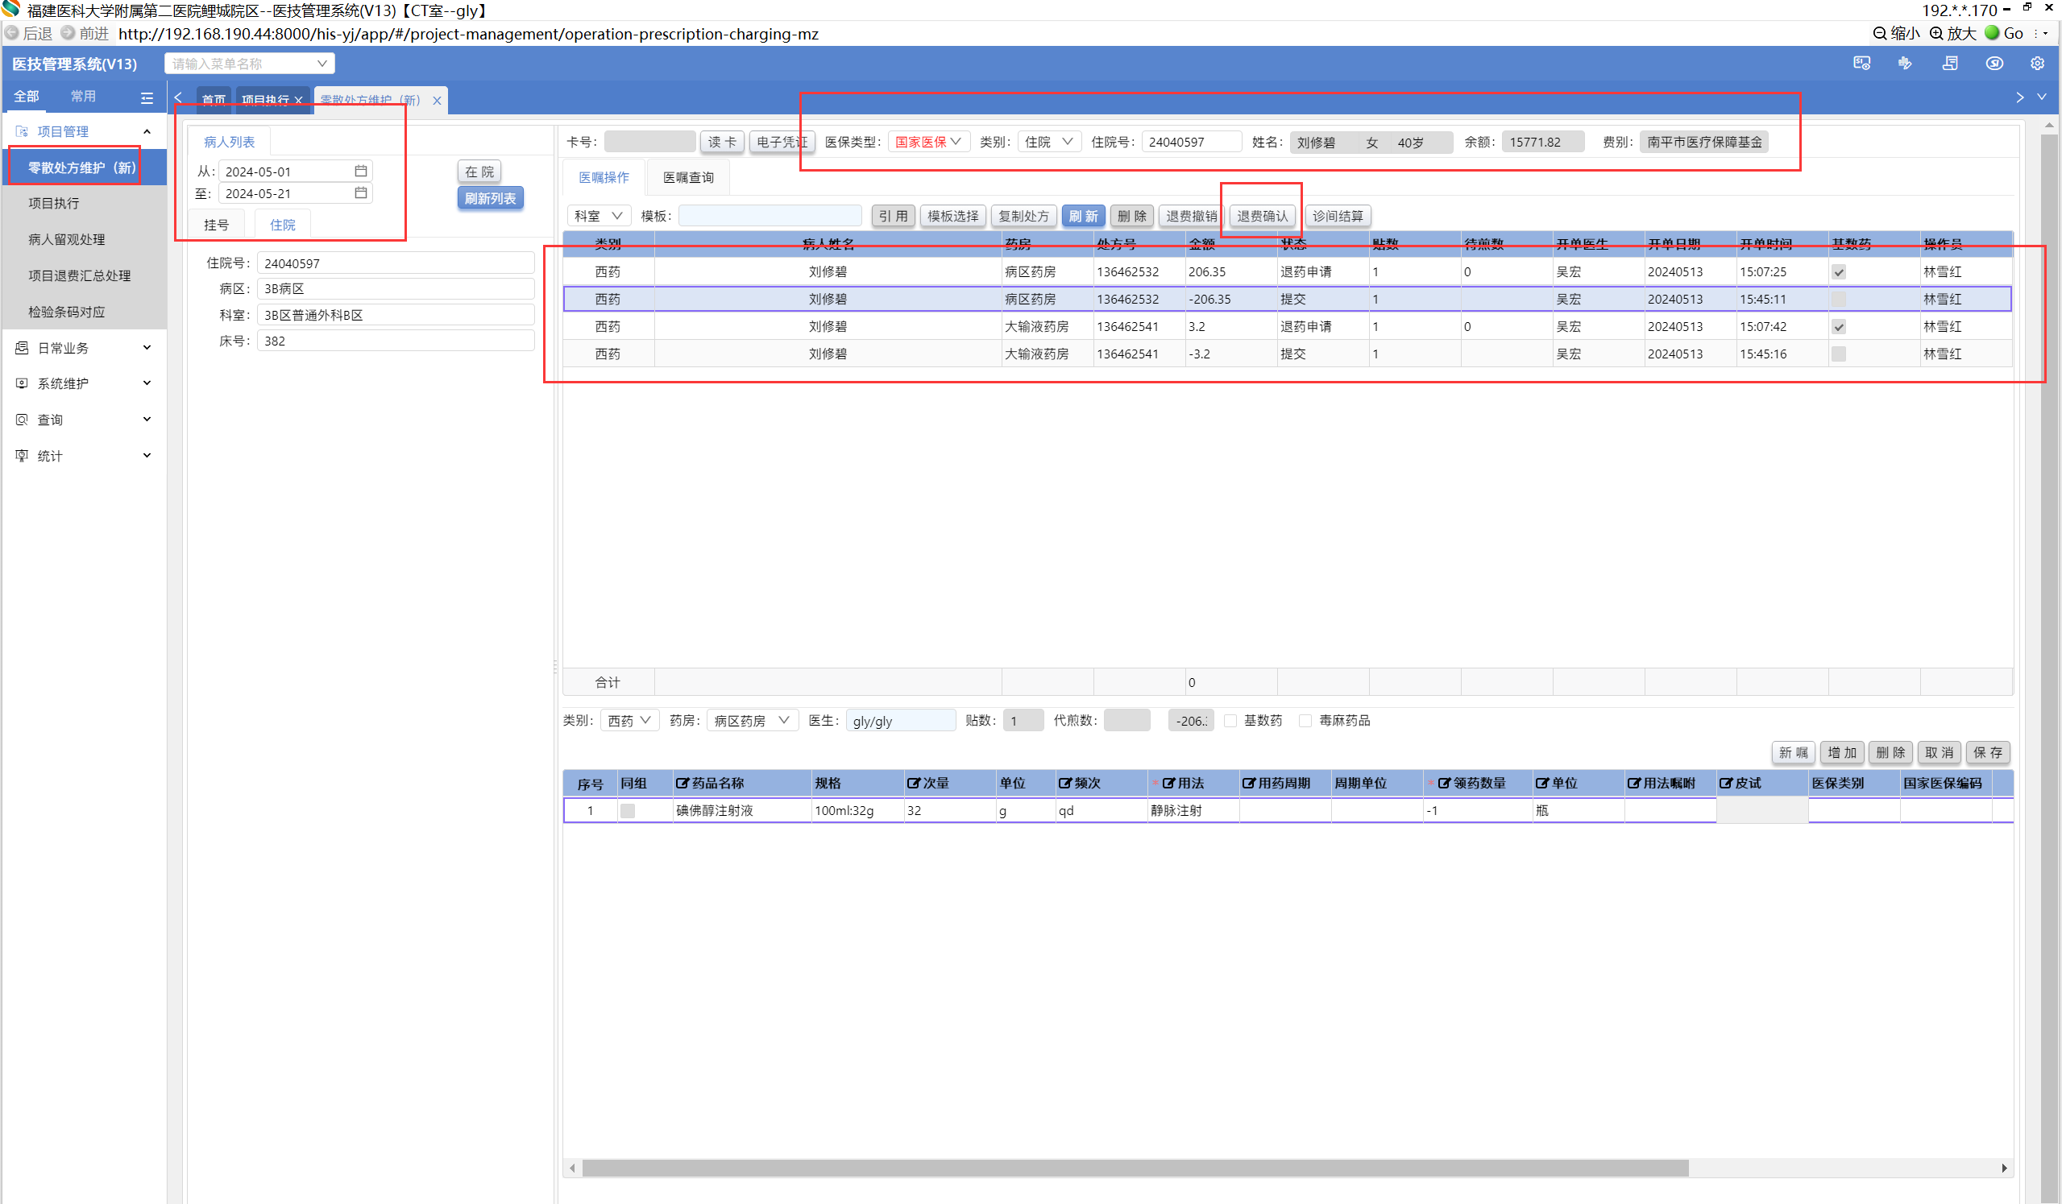Close the 零散处方维护（新） tab

(437, 101)
